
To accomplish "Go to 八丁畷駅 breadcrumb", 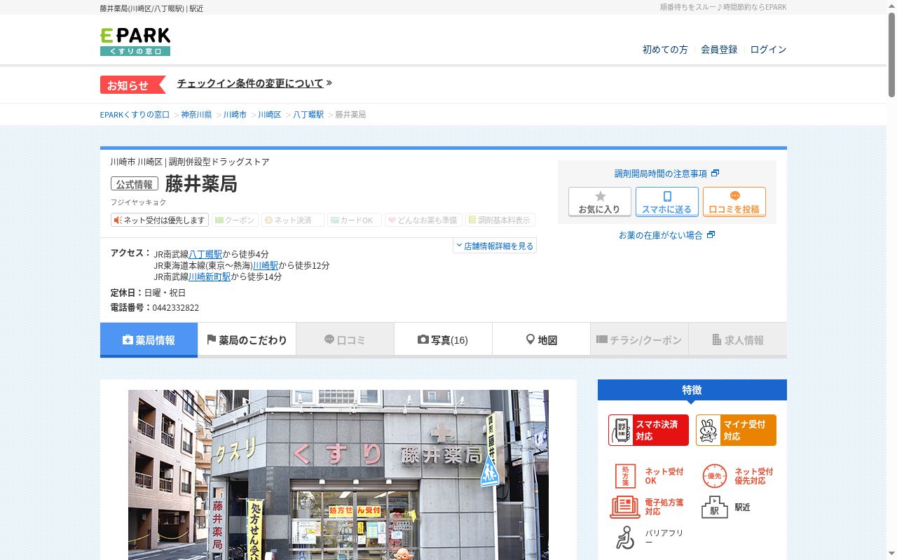I will click(x=308, y=114).
